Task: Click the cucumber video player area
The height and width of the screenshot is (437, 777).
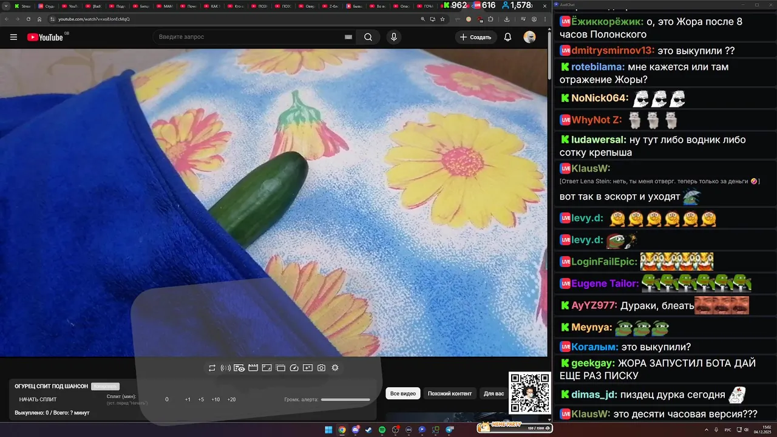Action: pyautogui.click(x=273, y=202)
